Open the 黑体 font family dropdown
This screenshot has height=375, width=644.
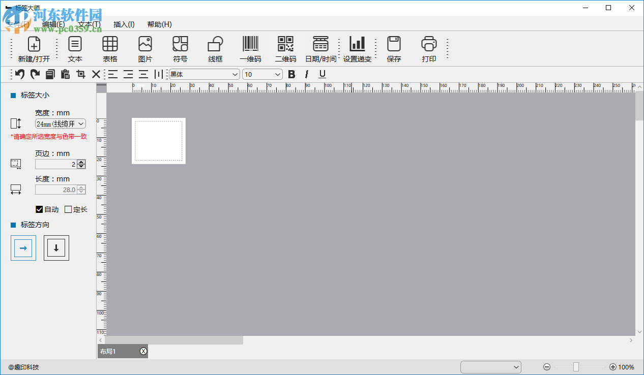[x=204, y=74]
